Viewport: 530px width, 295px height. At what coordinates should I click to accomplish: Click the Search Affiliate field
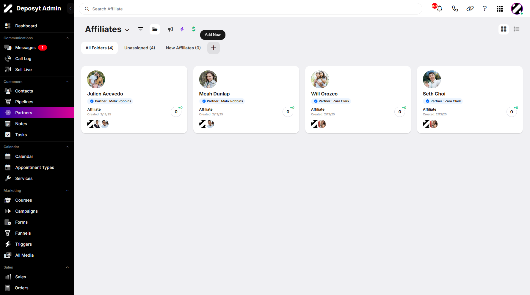[250, 9]
